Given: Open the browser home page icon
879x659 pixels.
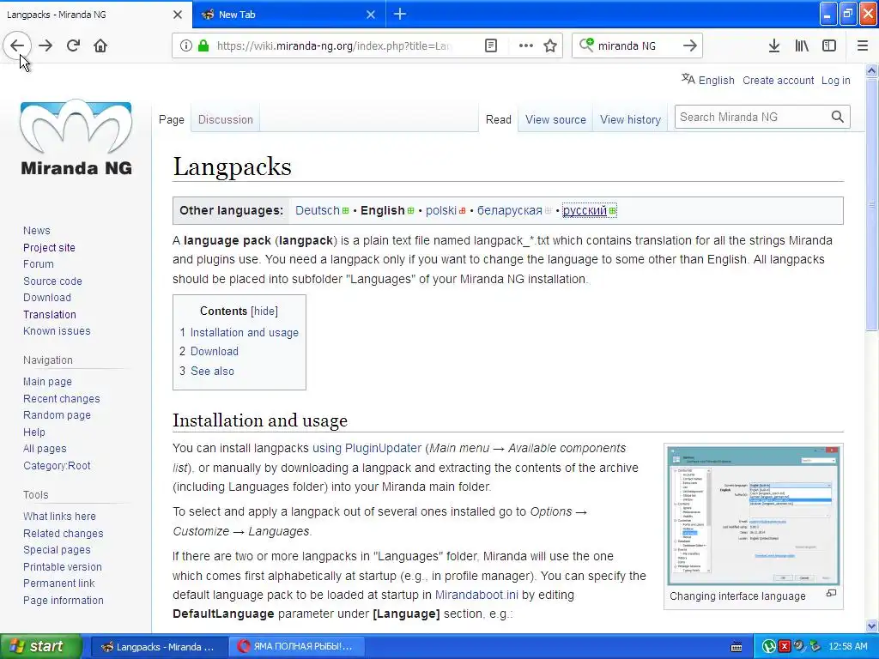Looking at the screenshot, I should [x=100, y=45].
